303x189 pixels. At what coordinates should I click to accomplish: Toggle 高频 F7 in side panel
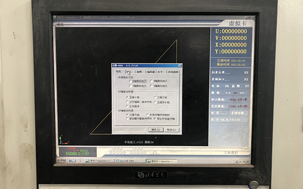click(x=240, y=86)
